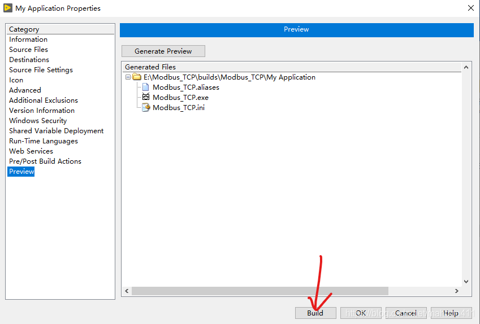The height and width of the screenshot is (324, 480).
Task: Go to the Destinations category
Action: click(29, 60)
